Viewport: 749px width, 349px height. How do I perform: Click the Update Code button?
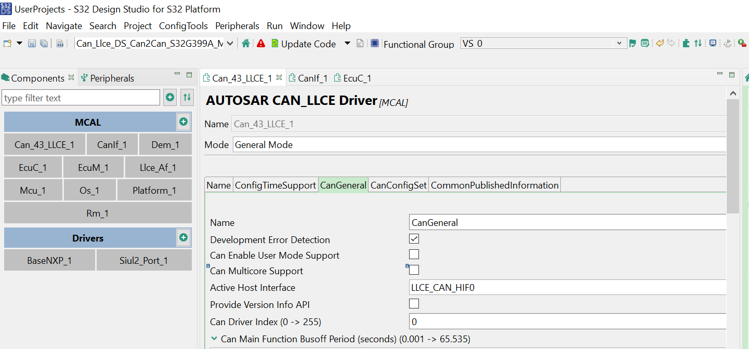(304, 44)
